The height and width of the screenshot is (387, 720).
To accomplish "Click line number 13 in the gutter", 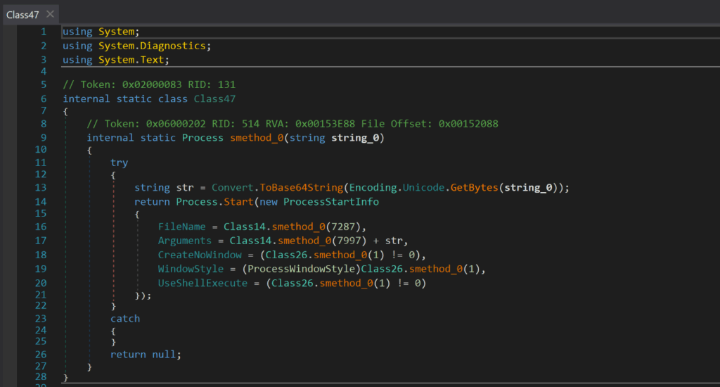I will coord(41,188).
